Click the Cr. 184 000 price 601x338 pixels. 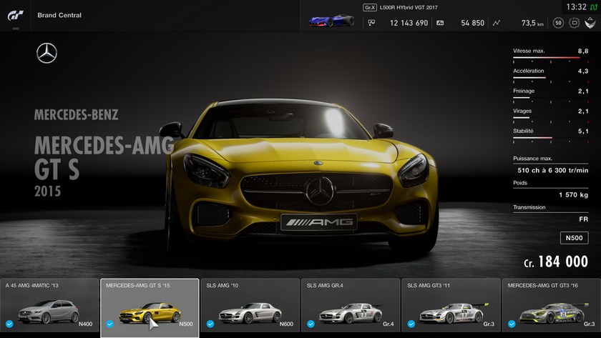click(556, 262)
